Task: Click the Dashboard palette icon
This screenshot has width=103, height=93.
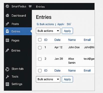Action: click(7, 16)
